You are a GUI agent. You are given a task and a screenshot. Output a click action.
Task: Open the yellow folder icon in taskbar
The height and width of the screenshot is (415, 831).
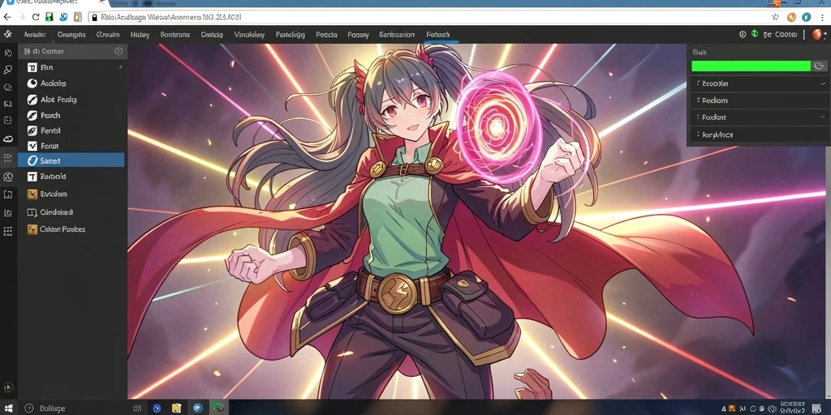pyautogui.click(x=176, y=409)
